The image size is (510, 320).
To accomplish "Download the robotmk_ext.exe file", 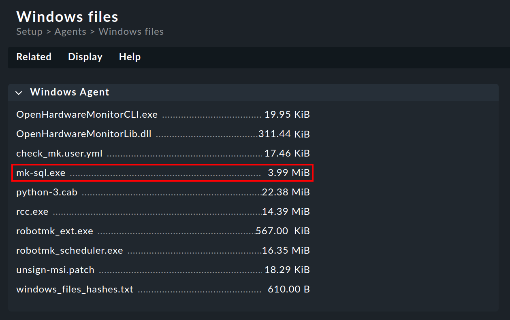I will (55, 231).
